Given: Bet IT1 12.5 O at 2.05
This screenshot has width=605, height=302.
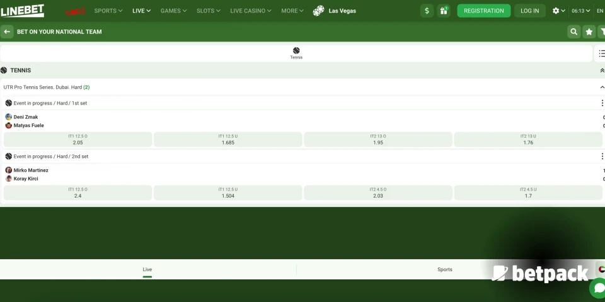Looking at the screenshot, I should (78, 140).
